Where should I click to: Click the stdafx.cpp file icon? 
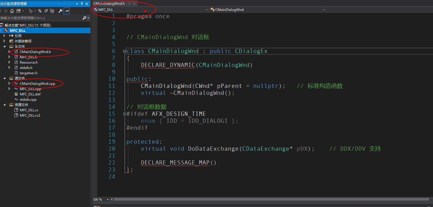tap(16, 99)
